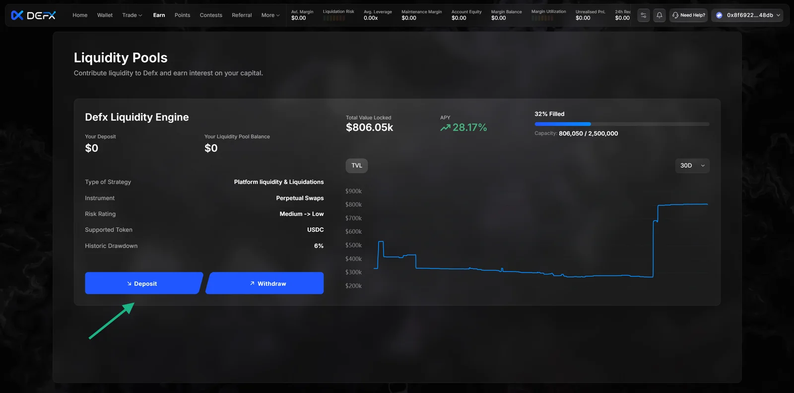Click the Deposit button
The height and width of the screenshot is (393, 794).
pyautogui.click(x=144, y=283)
